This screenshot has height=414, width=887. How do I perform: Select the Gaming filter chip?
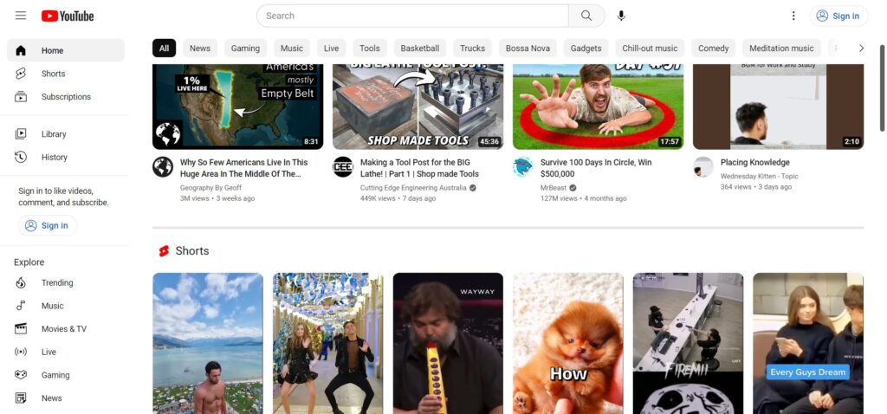(245, 49)
